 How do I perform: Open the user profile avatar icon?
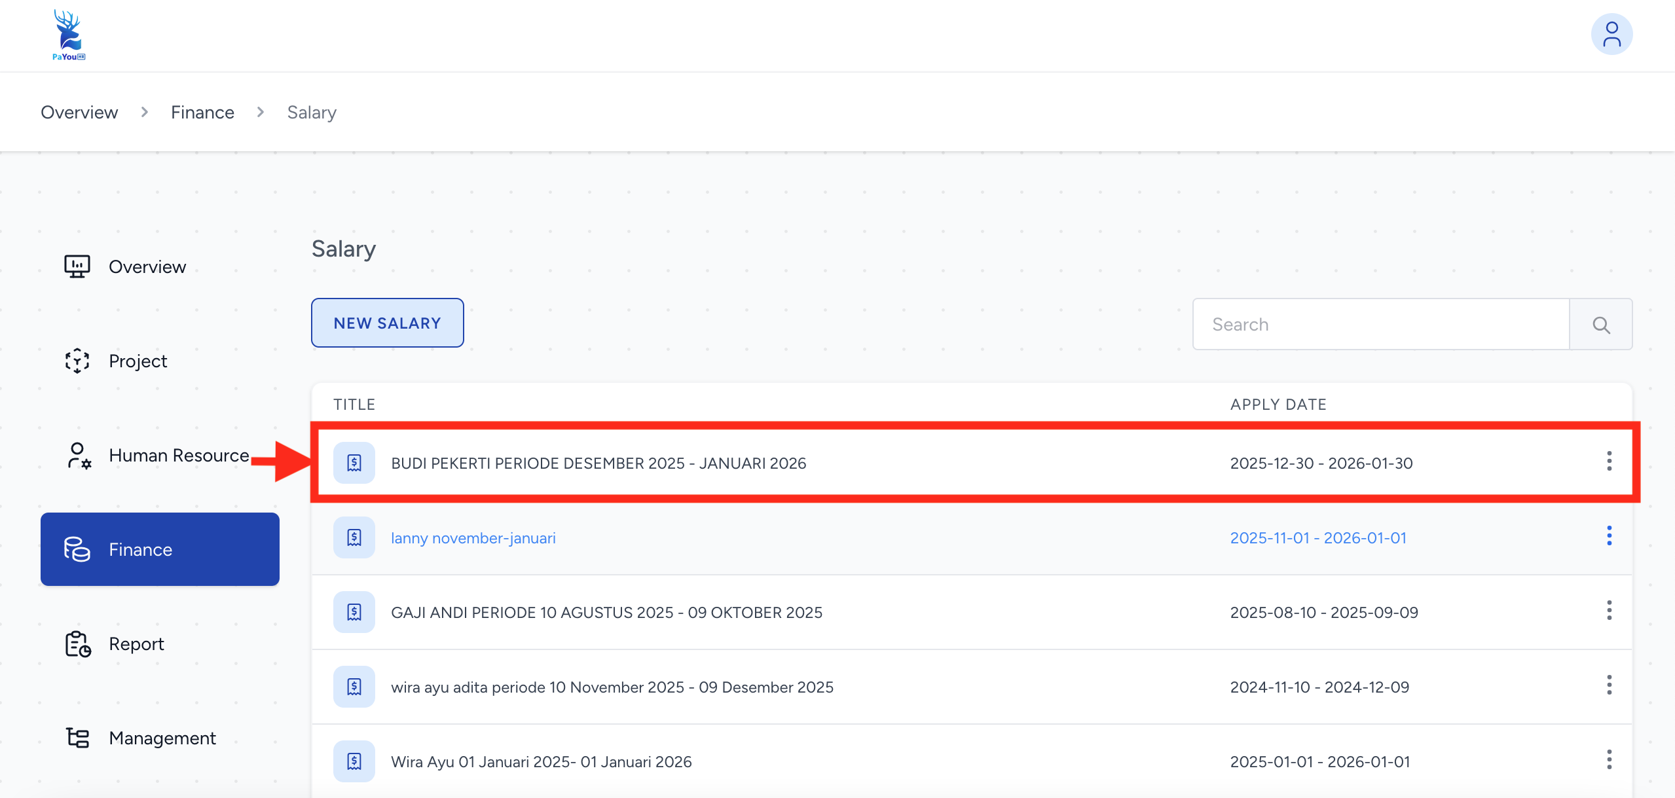(1611, 35)
